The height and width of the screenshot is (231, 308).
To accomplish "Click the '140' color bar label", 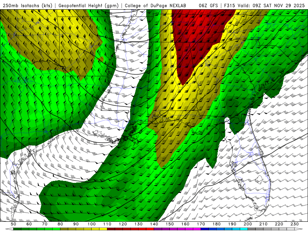I will coord(154,224).
